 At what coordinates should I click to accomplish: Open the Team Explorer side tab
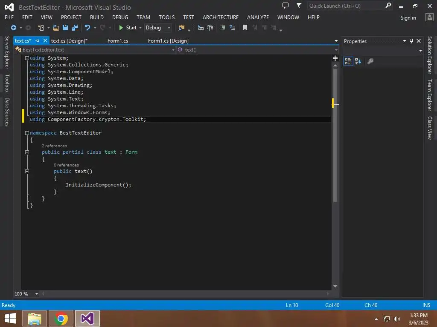pos(430,95)
